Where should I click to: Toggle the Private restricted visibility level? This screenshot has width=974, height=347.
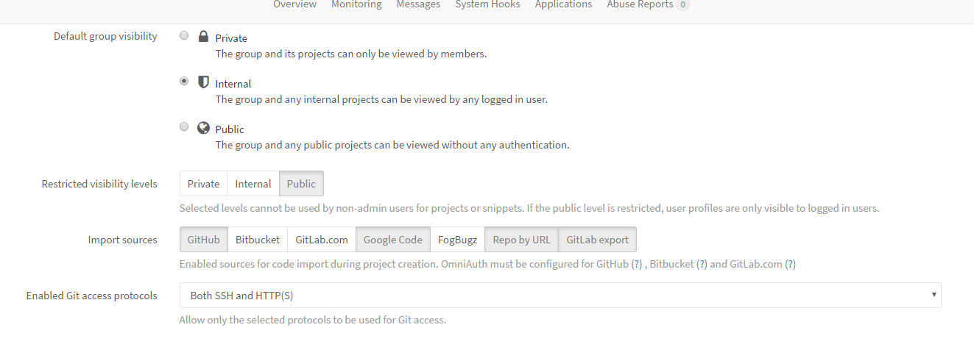(x=203, y=184)
